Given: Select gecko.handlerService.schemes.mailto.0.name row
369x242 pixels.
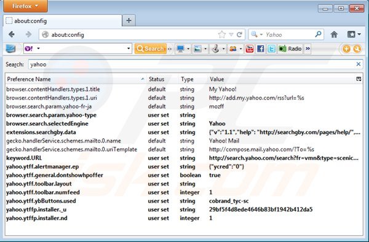Looking at the screenshot, I should coord(184,141).
